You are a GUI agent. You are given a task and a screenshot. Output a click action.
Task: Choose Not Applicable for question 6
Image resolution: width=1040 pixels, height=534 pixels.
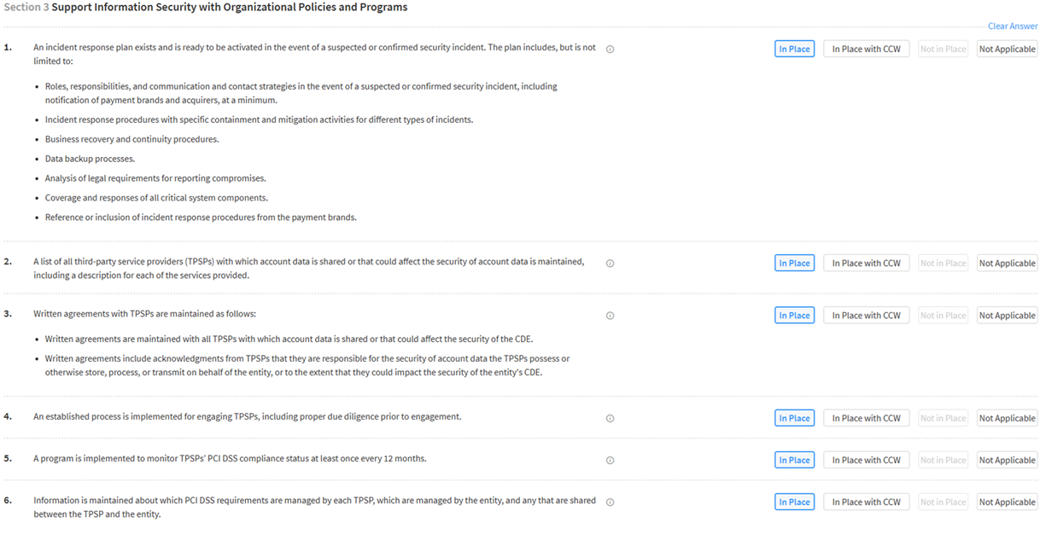(x=1007, y=502)
